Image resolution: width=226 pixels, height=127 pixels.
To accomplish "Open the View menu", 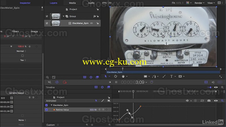I will click(211, 3).
